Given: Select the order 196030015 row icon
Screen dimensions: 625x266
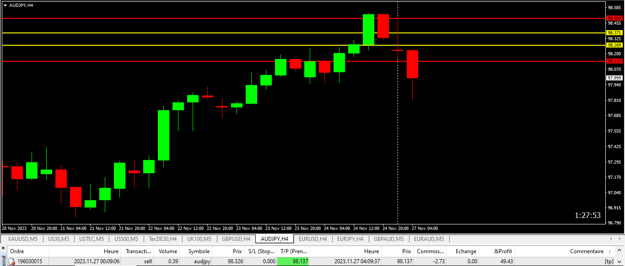Looking at the screenshot, I should 12,261.
